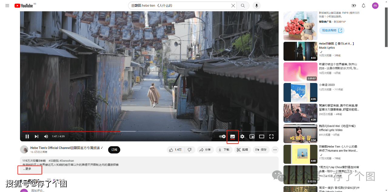
Task: Open the profile avatar account menu
Action: (375, 5)
